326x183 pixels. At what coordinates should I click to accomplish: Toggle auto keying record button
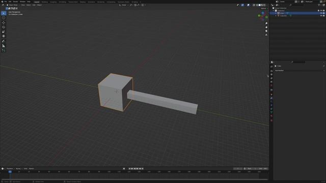(x=124, y=169)
